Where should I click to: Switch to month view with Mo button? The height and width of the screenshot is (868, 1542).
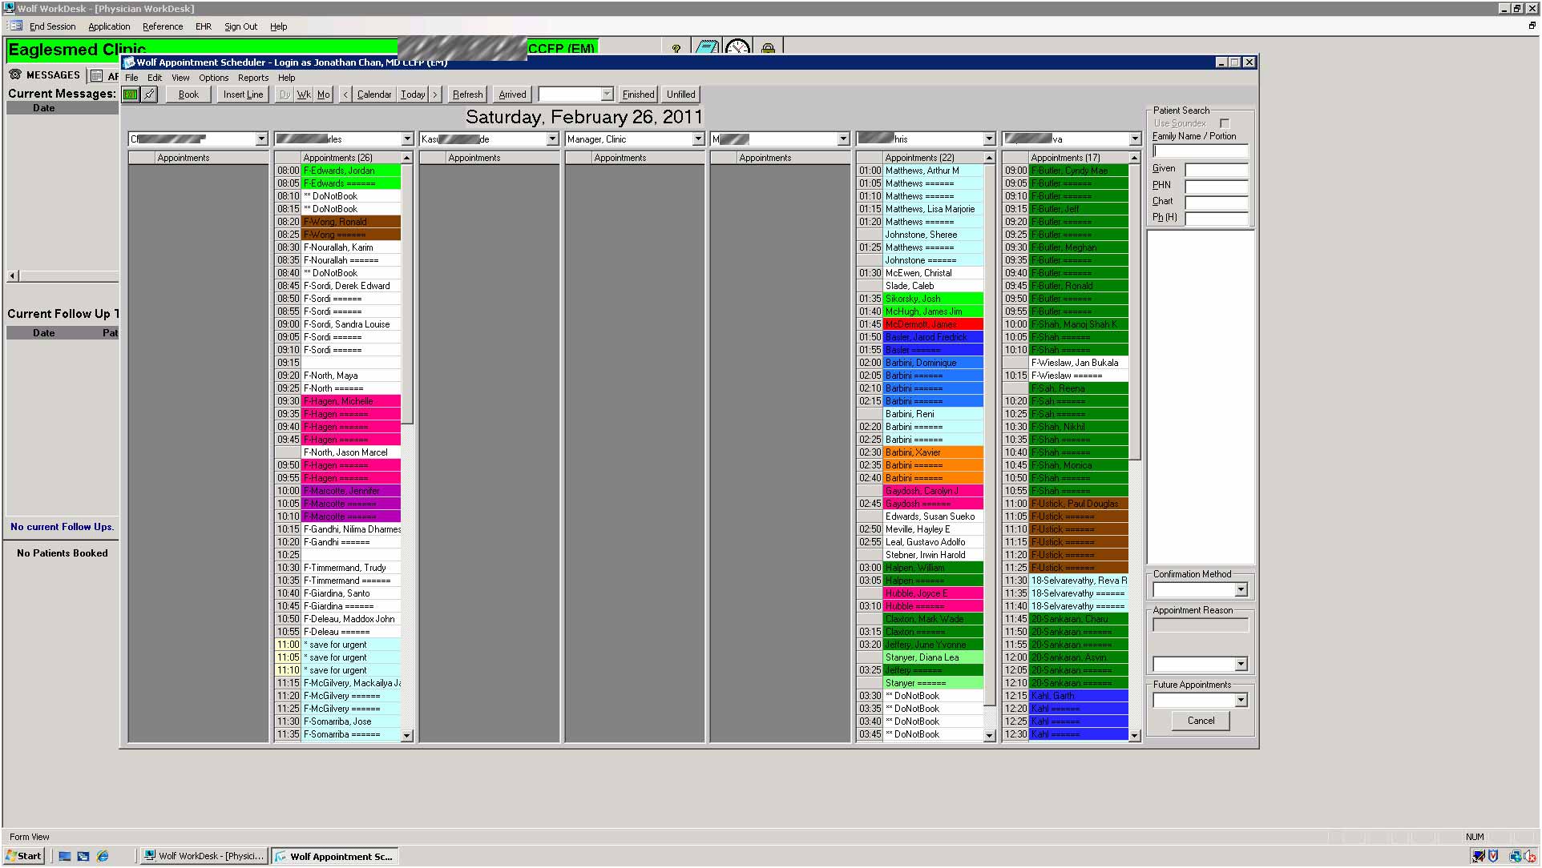coord(323,94)
